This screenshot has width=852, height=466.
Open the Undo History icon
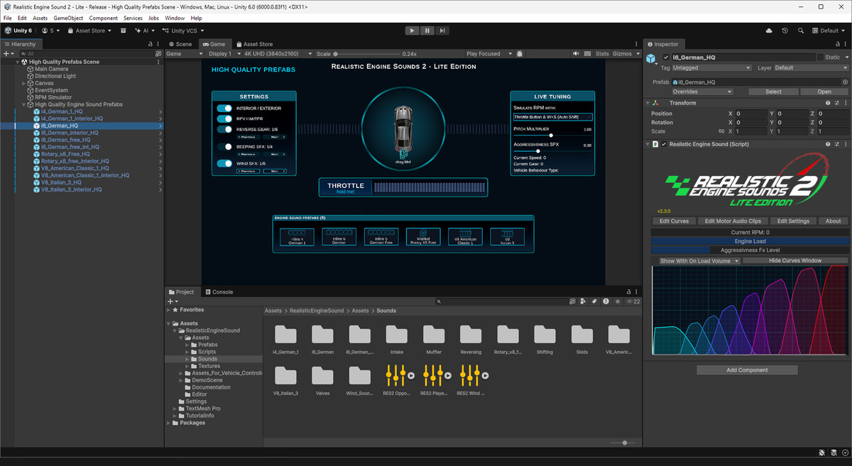785,30
